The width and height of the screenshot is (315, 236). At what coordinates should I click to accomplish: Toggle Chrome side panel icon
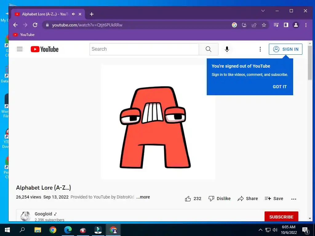pos(286,25)
